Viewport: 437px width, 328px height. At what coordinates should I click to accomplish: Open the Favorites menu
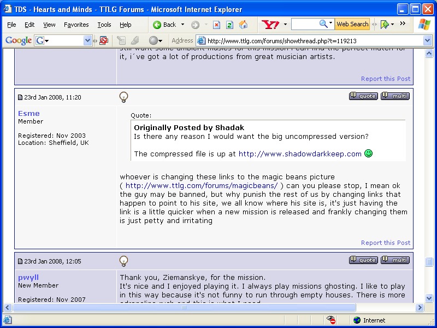click(x=76, y=25)
